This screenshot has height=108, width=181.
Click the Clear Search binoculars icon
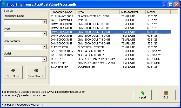coord(36,71)
